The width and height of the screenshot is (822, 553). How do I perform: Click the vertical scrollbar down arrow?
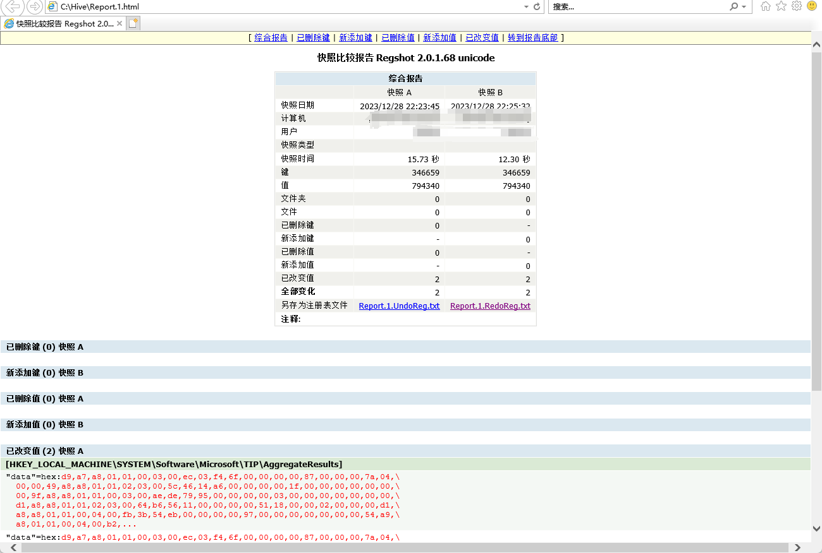(816, 528)
